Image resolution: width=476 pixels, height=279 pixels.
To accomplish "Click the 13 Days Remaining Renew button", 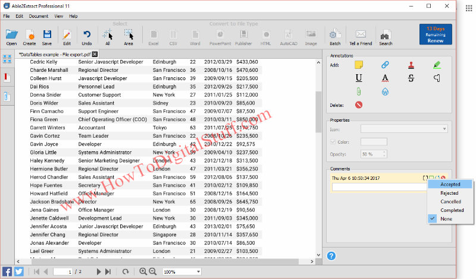I will (x=436, y=34).
